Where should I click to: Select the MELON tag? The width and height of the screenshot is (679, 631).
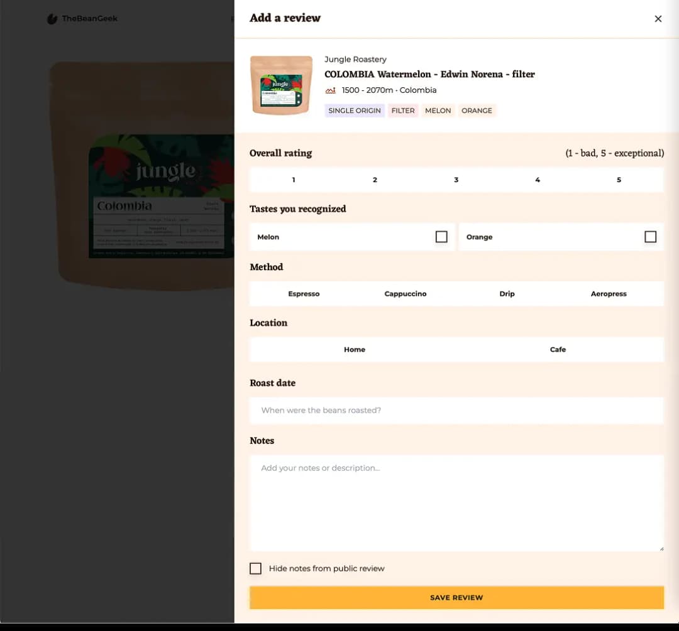(438, 111)
